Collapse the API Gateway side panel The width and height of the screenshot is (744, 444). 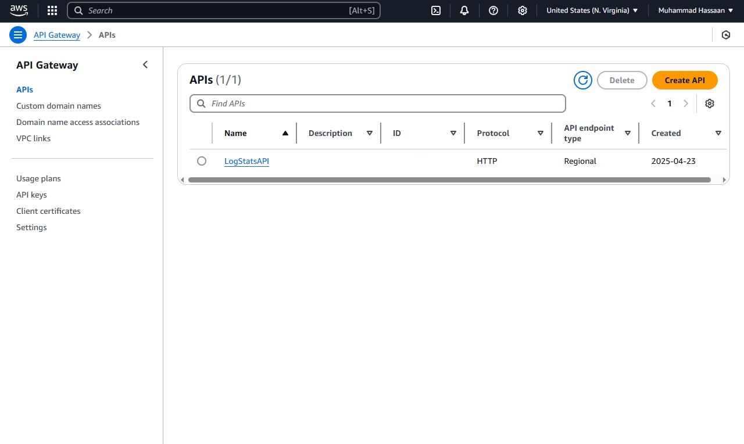(145, 65)
